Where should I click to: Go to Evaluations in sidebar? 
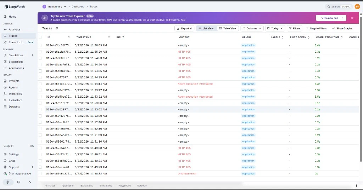(x=16, y=62)
